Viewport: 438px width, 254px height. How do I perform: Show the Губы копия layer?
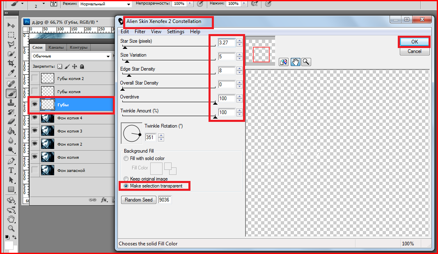click(x=34, y=91)
